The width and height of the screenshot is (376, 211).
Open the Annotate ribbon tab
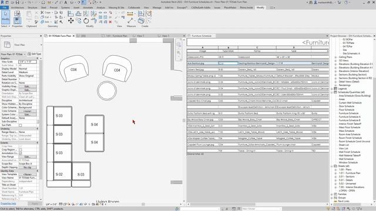pos(88,8)
